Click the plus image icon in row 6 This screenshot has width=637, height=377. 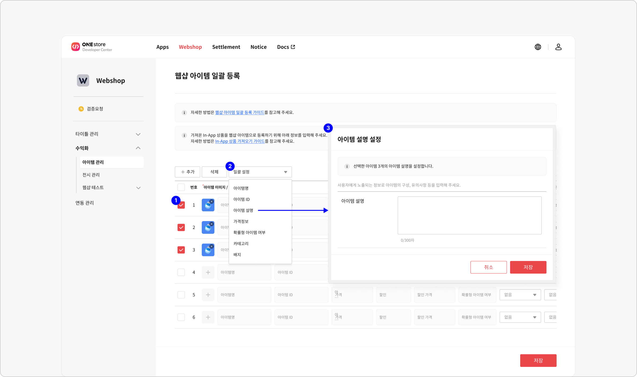coord(208,317)
